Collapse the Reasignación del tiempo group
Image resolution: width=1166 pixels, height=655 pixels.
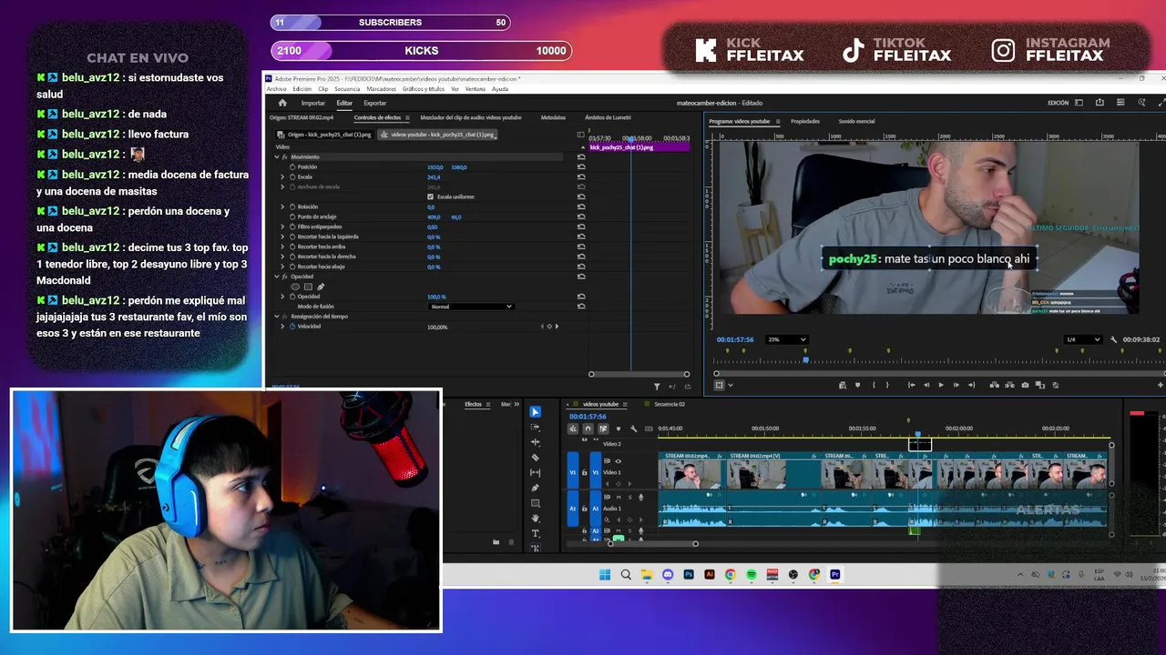[277, 316]
